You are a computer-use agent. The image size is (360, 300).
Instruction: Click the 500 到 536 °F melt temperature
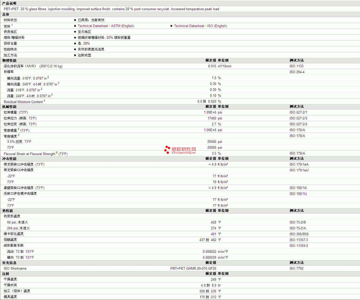tap(210, 291)
